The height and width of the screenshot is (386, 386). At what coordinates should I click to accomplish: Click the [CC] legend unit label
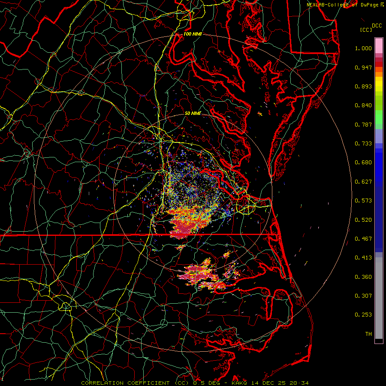366,30
